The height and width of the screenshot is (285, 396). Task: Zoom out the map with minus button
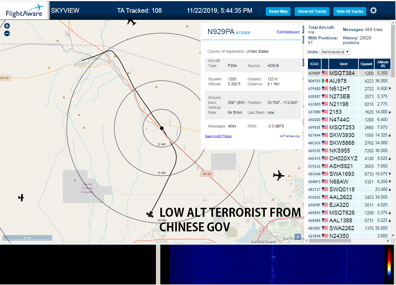pyautogui.click(x=7, y=33)
